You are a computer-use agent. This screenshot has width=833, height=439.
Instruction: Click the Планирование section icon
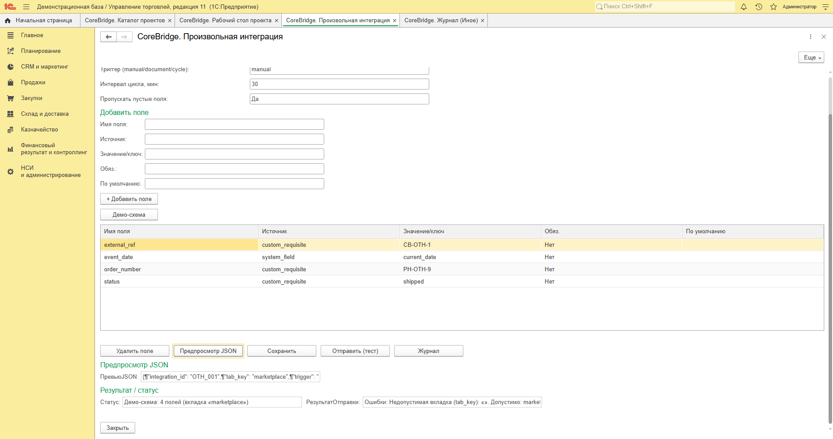(10, 51)
